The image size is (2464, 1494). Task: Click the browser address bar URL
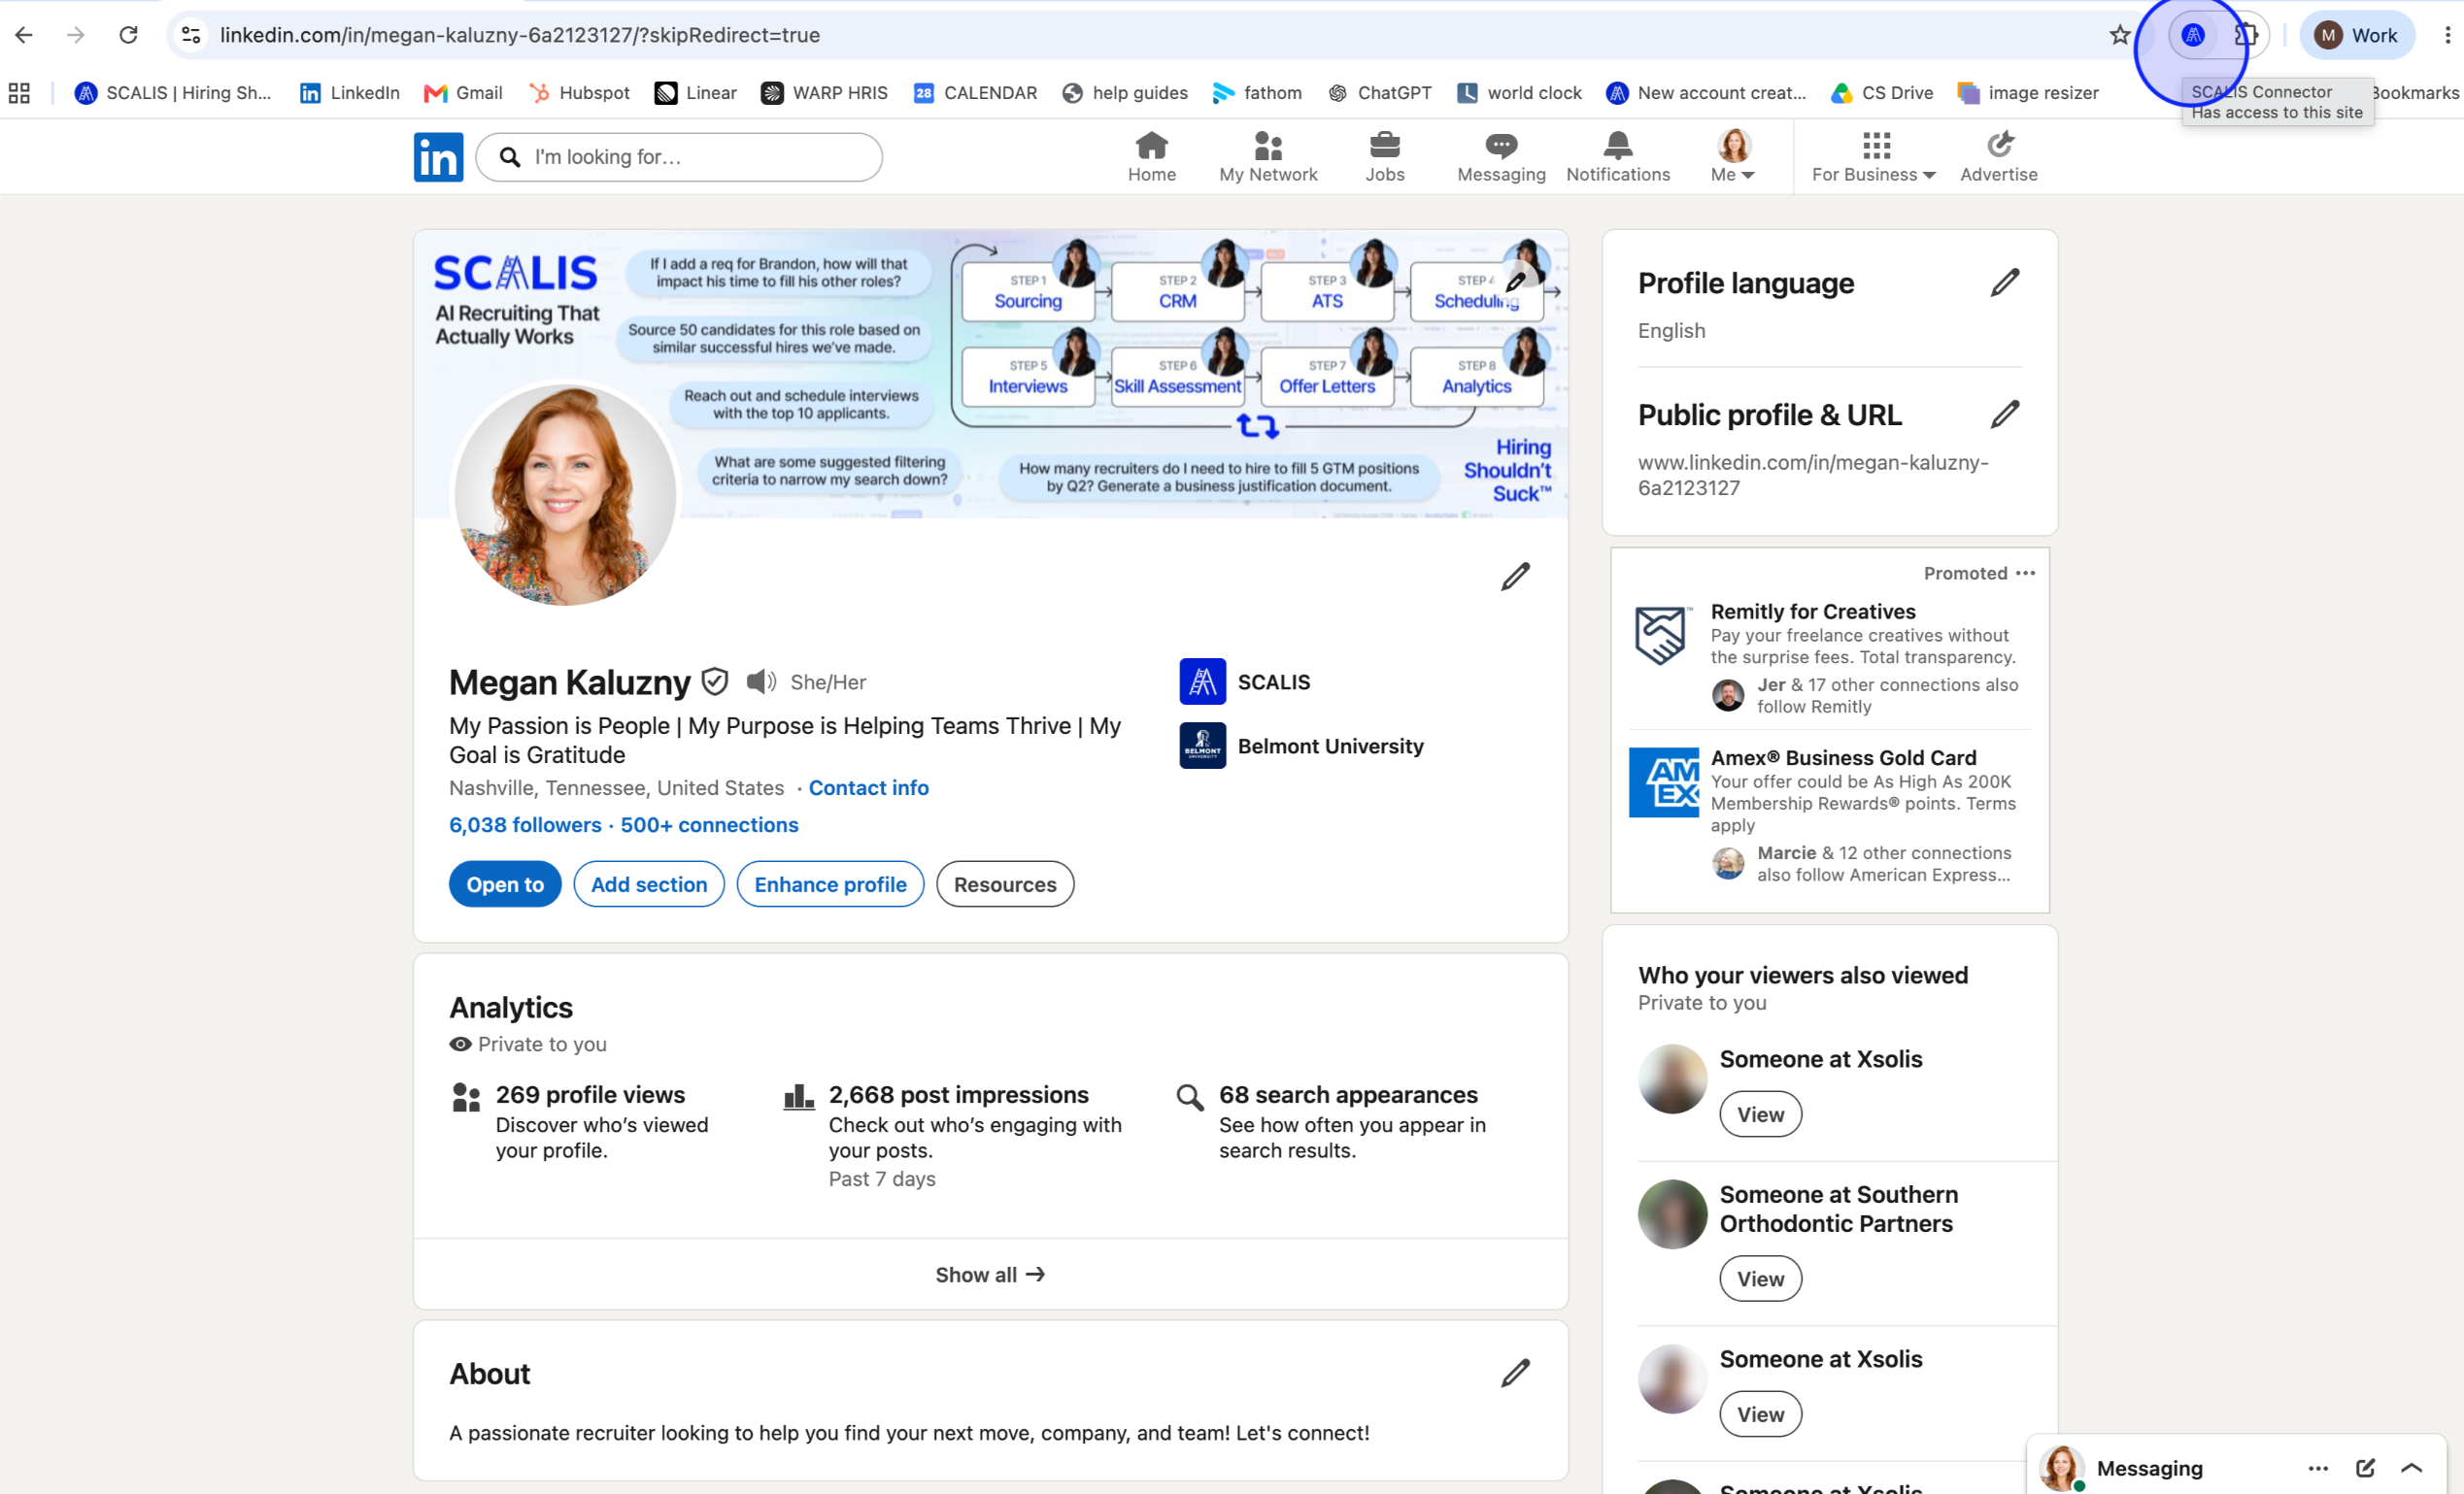520,35
